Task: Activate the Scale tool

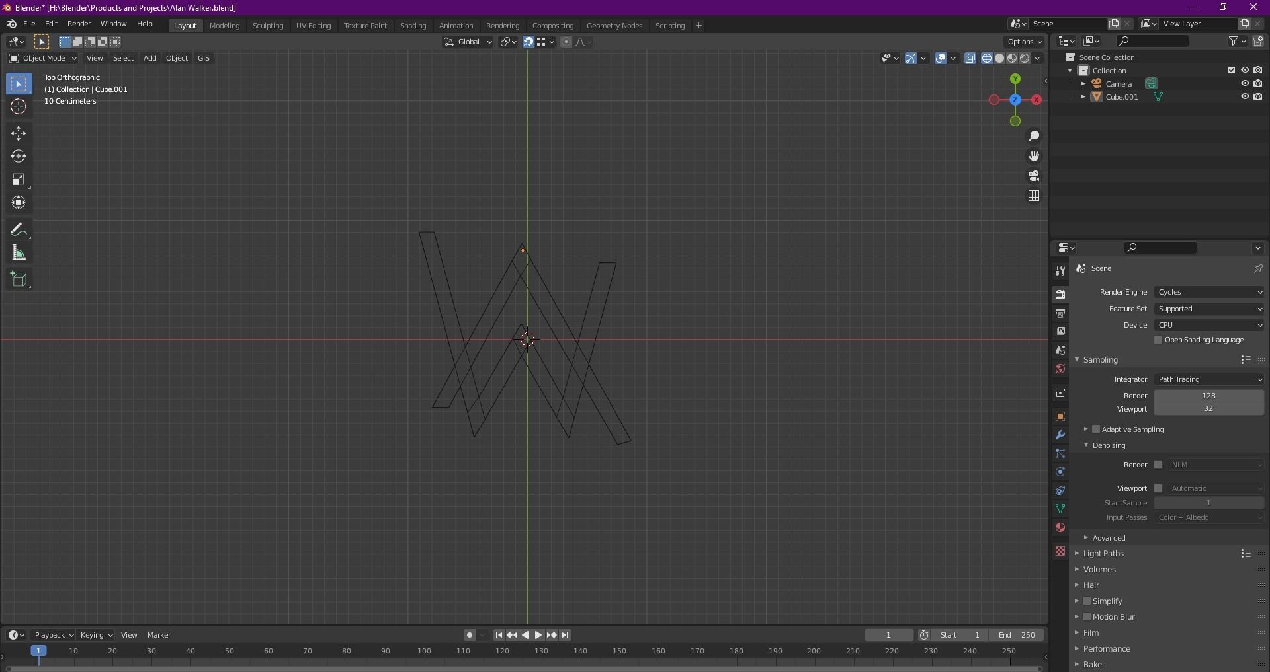Action: [19, 180]
